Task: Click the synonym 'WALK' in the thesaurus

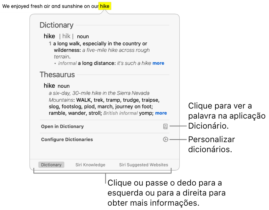Action: (83, 100)
